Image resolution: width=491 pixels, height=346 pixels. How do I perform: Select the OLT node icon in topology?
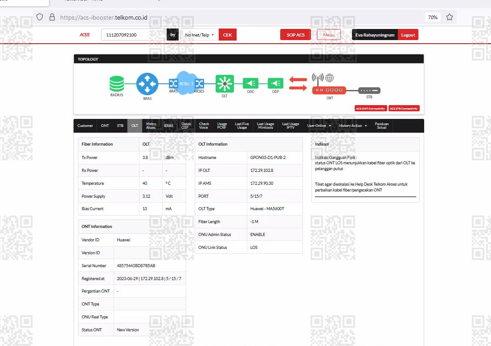coord(225,84)
